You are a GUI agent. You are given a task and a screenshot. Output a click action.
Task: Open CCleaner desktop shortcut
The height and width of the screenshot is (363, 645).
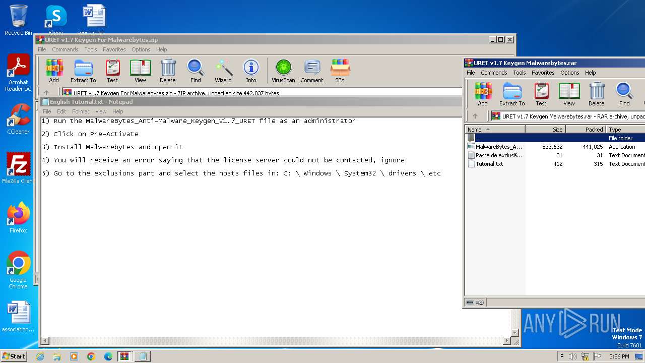[18, 118]
